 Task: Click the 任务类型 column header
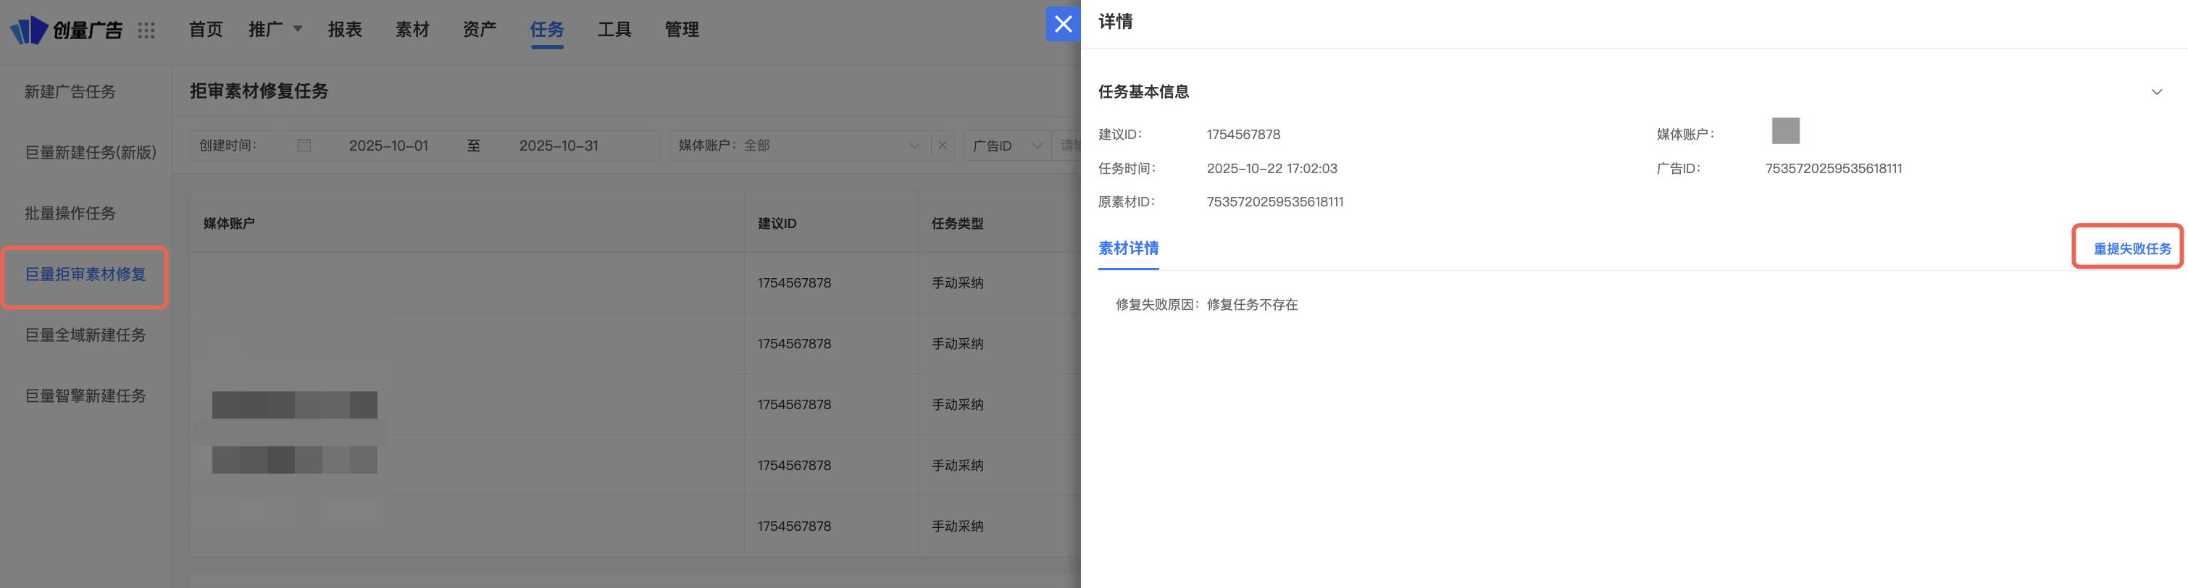pos(957,223)
